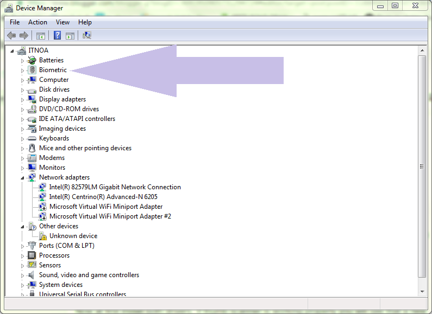Expand the Display adapters node

(x=22, y=100)
